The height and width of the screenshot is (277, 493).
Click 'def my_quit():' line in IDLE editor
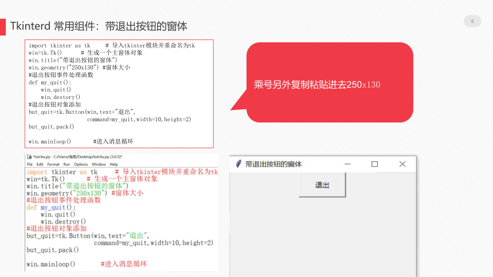51,207
